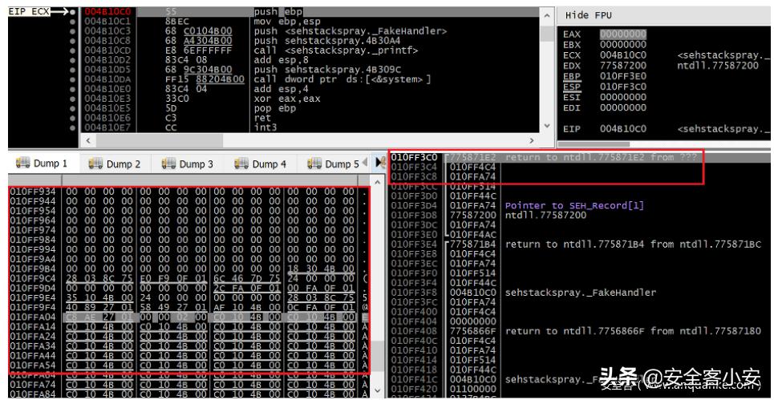Image resolution: width=774 pixels, height=400 pixels.
Task: Switch to the Dump 2 tab
Action: click(115, 164)
